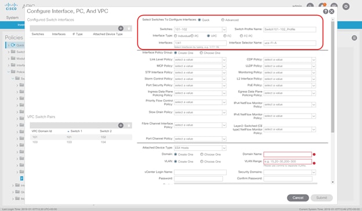The width and height of the screenshot is (362, 211).
Task: Open the Switches dropdown
Action: pyautogui.click(x=224, y=30)
